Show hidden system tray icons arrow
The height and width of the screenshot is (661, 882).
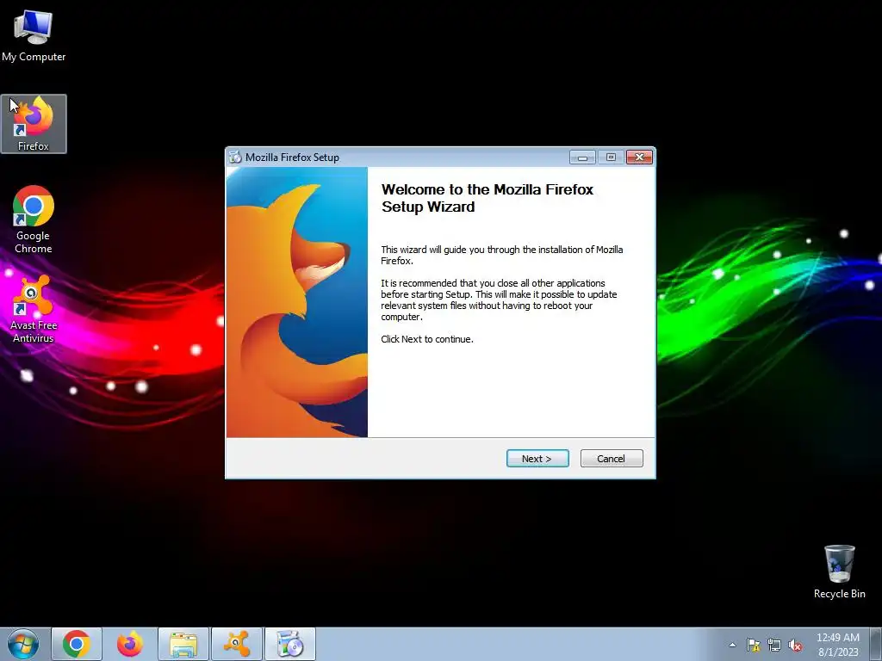732,645
